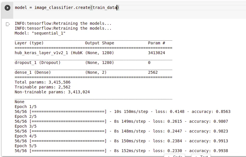Click the 'accuracy: 0.8563' value
This screenshot has width=246, height=157.
pyautogui.click(x=211, y=111)
